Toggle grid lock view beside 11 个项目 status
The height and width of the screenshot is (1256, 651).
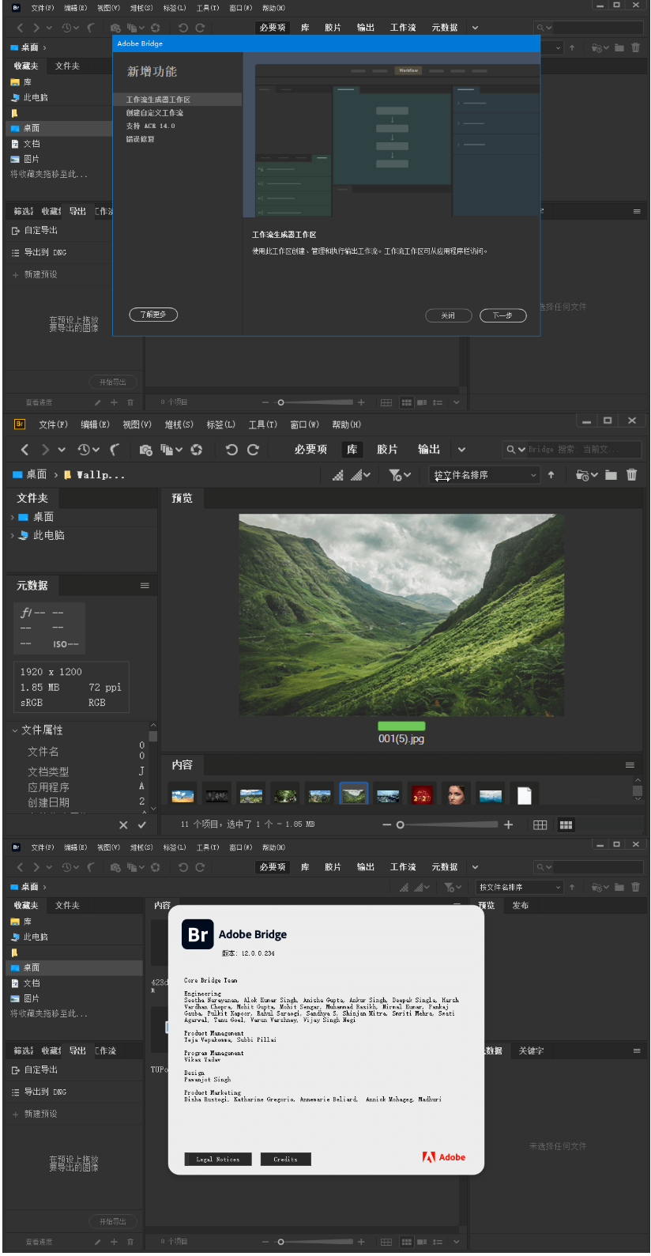pos(540,825)
